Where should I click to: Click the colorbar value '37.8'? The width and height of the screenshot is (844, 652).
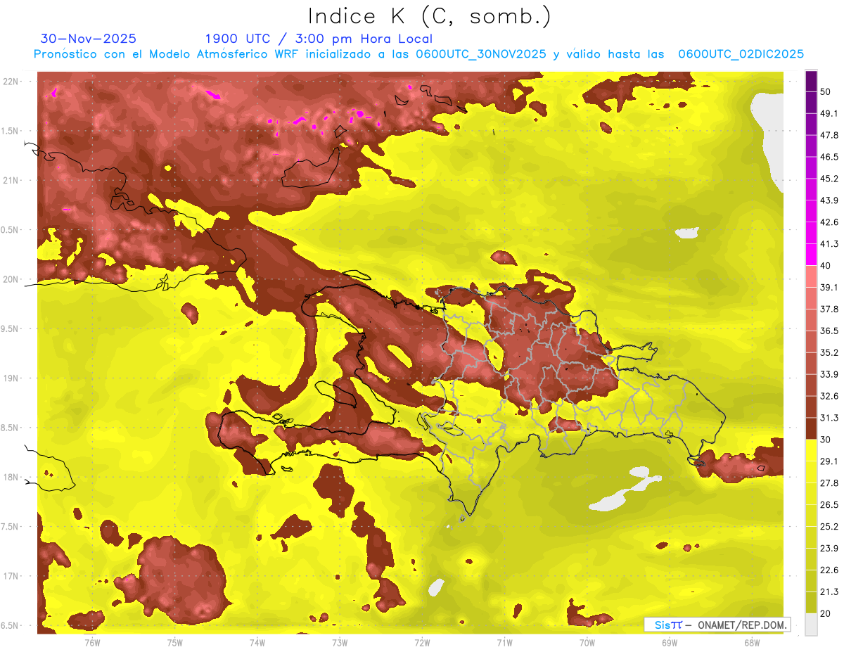829,309
